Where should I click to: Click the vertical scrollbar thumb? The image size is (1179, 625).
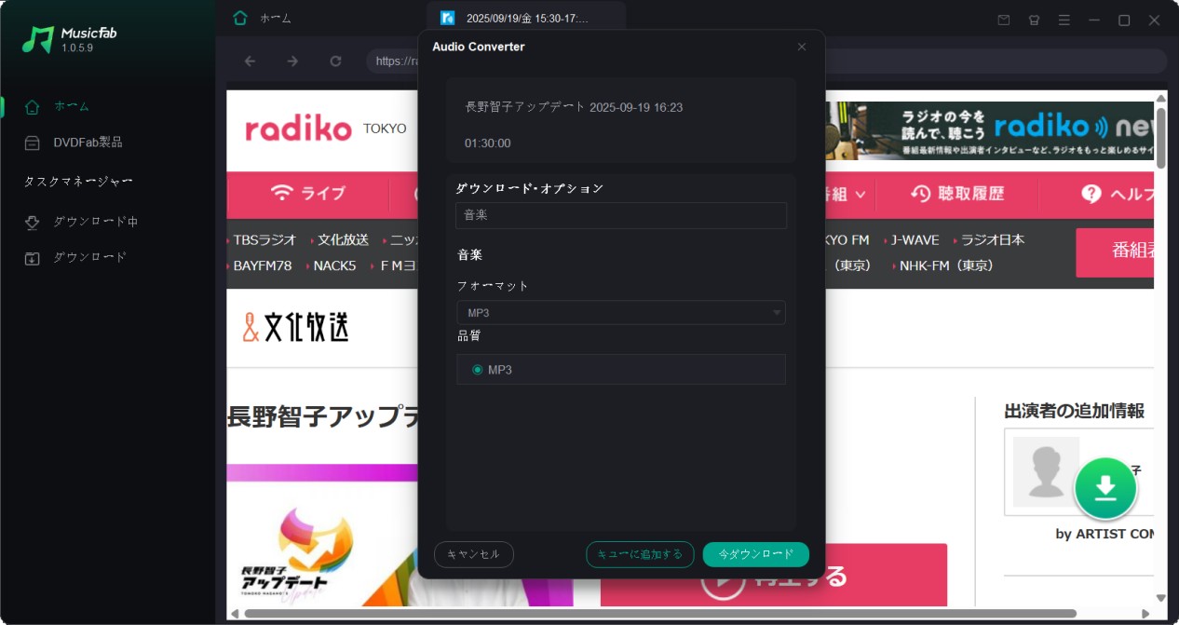point(1160,139)
